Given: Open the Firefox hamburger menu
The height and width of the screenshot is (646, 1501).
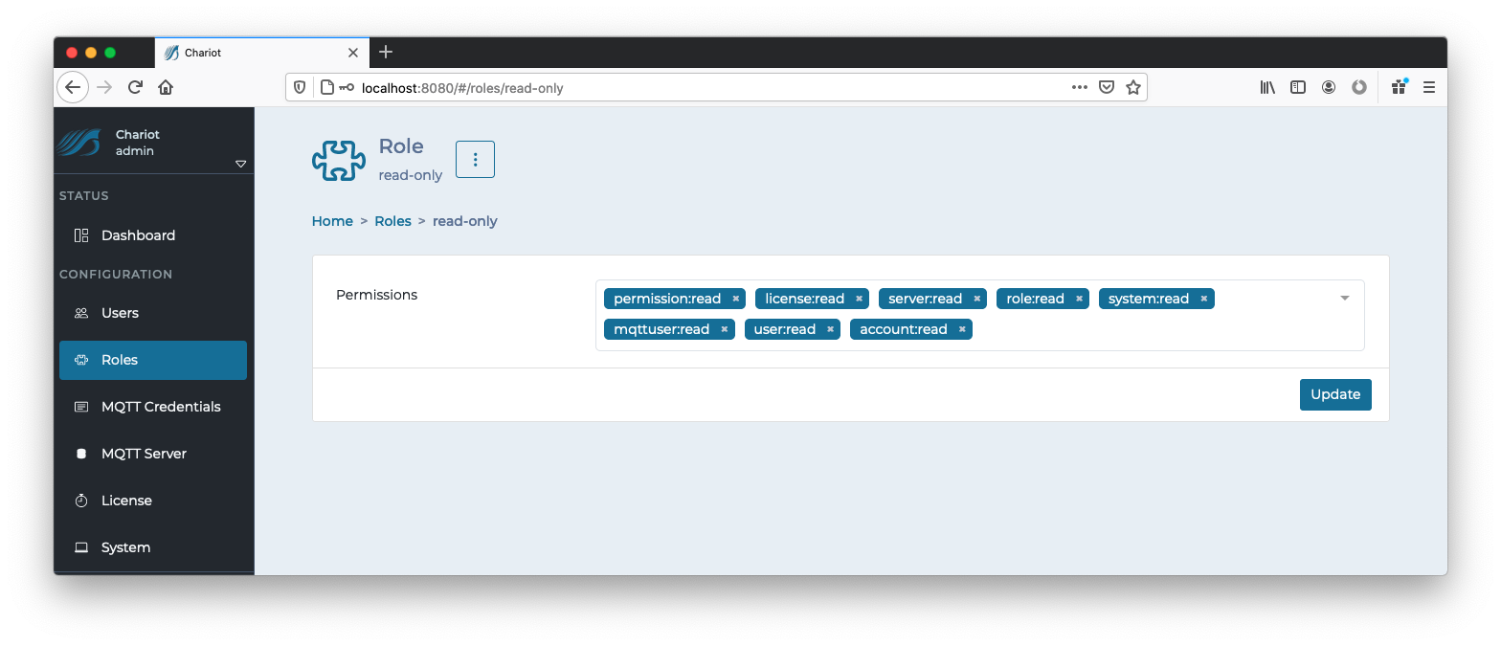Looking at the screenshot, I should 1429,87.
